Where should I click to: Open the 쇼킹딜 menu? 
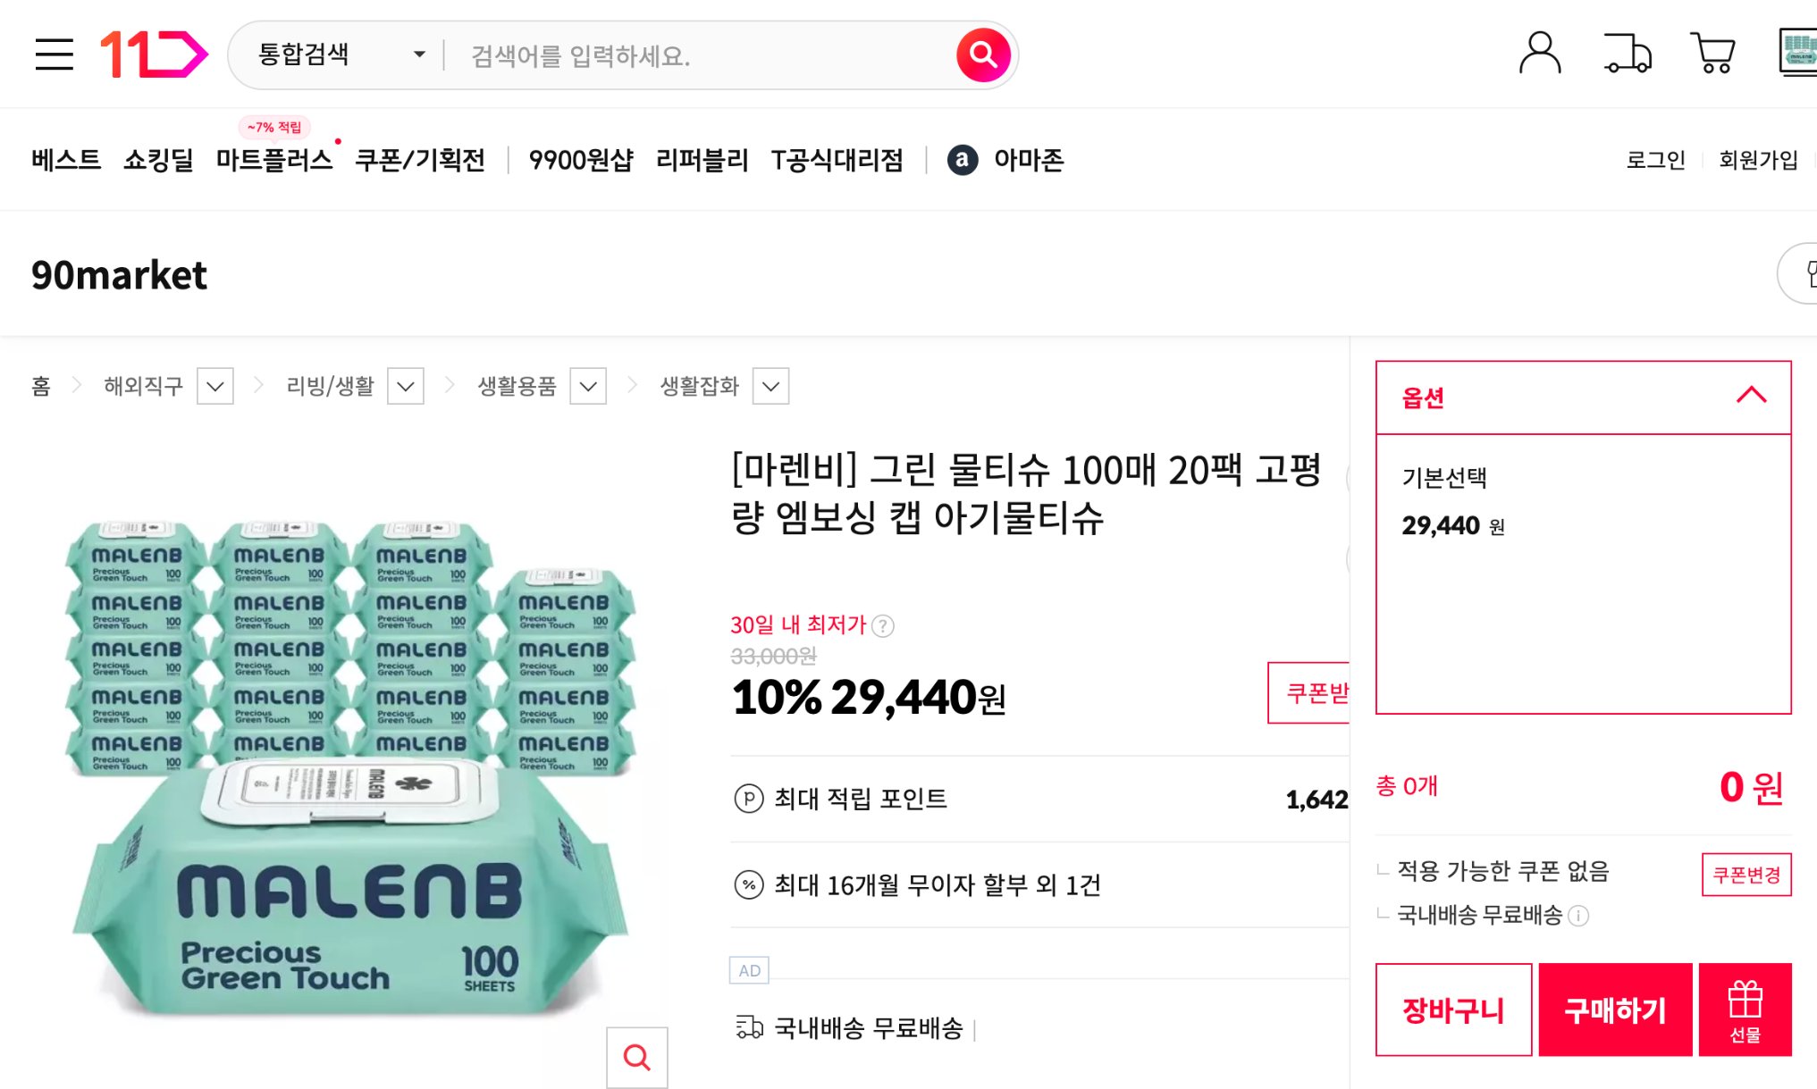coord(158,161)
